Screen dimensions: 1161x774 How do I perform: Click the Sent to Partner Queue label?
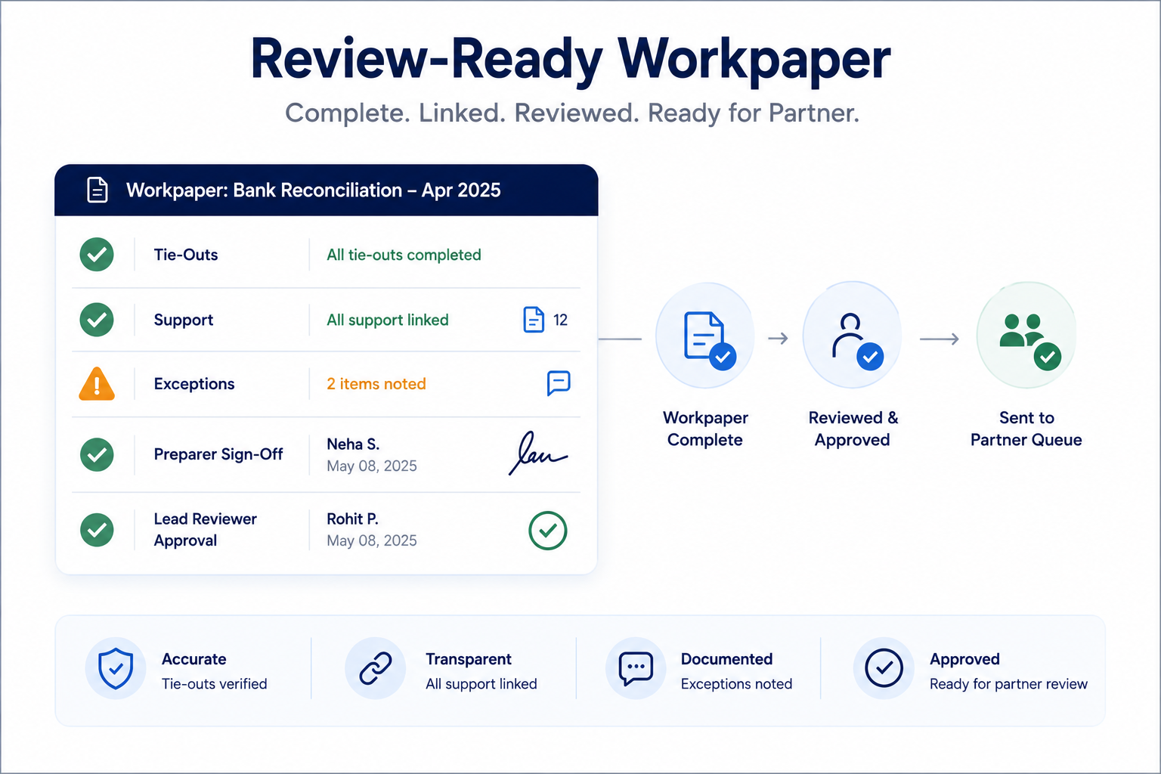click(x=1026, y=429)
